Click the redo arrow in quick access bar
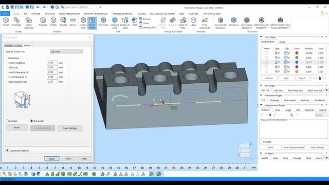The image size is (329, 185). tap(44, 7)
